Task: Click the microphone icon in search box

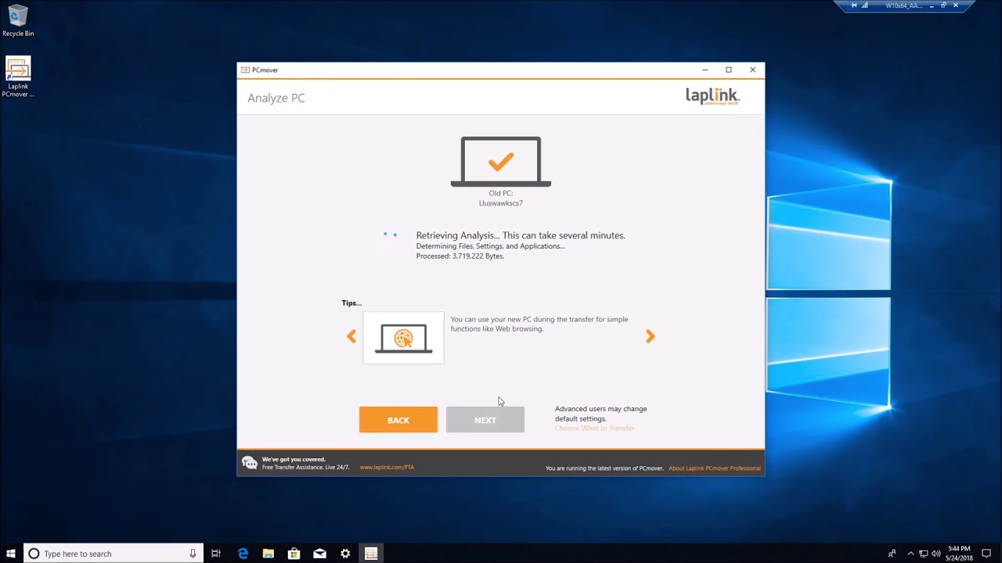Action: tap(193, 554)
